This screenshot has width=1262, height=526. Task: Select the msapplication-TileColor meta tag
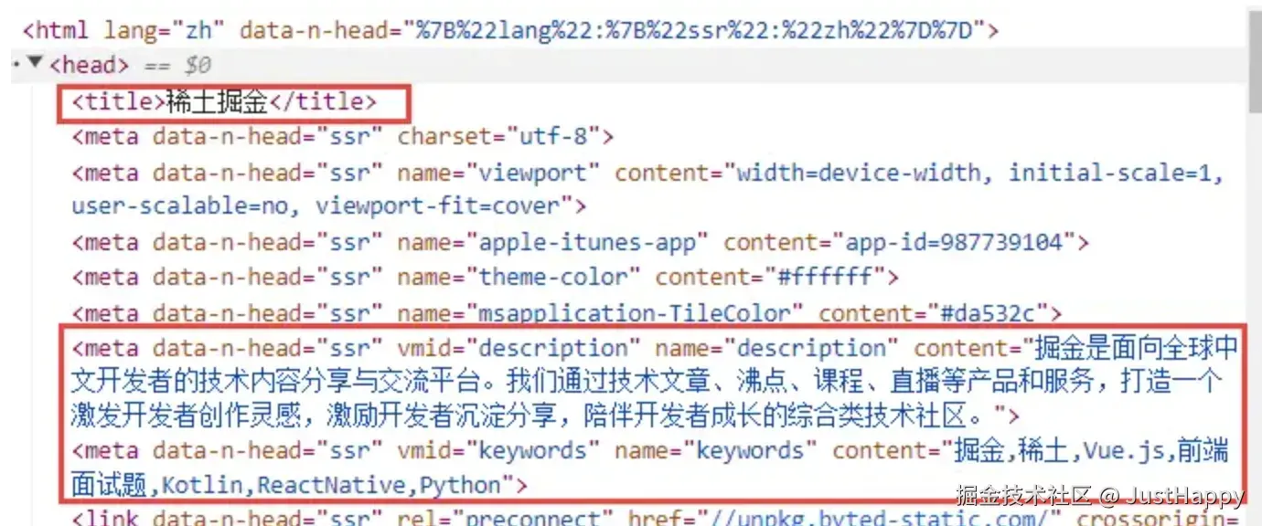pyautogui.click(x=567, y=313)
